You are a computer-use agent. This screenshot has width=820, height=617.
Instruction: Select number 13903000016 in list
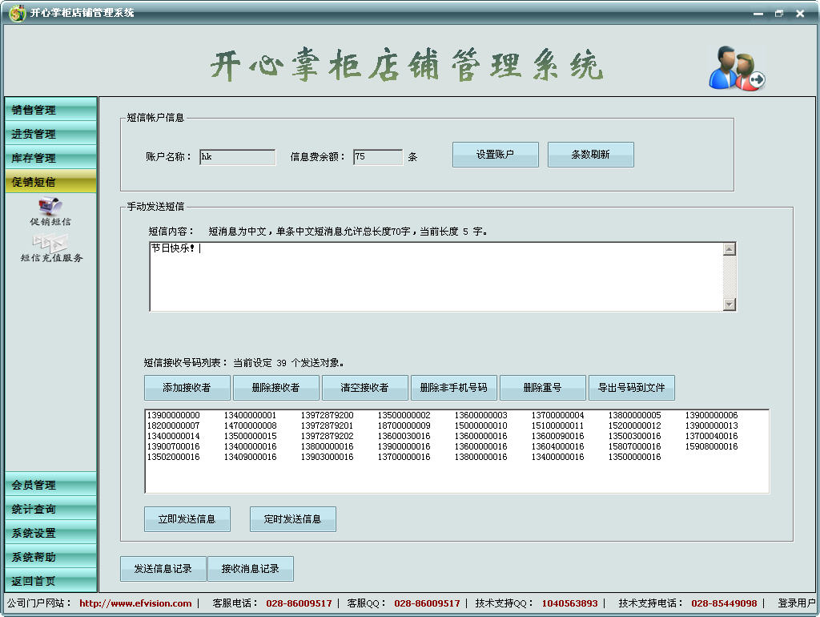pos(327,457)
